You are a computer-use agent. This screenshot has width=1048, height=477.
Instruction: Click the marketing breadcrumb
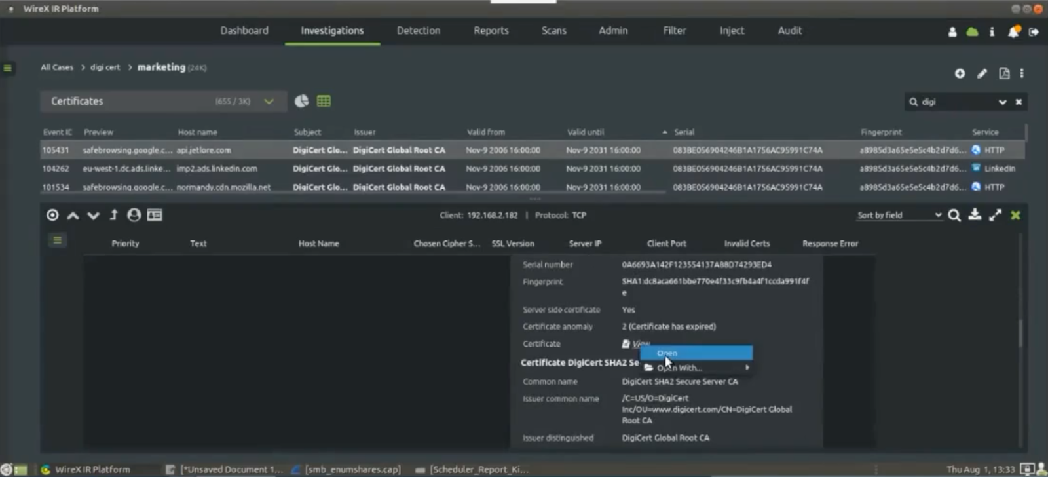click(x=161, y=67)
